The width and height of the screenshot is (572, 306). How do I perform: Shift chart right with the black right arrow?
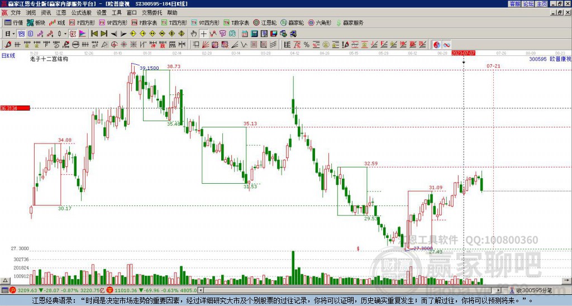(123, 34)
